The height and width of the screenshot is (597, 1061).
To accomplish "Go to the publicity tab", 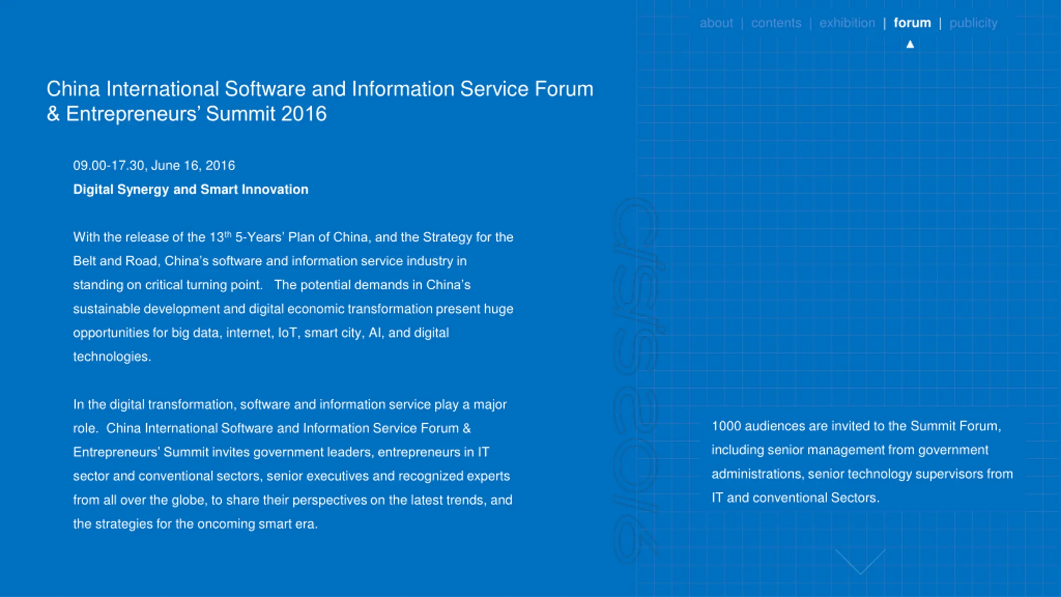I will point(974,23).
